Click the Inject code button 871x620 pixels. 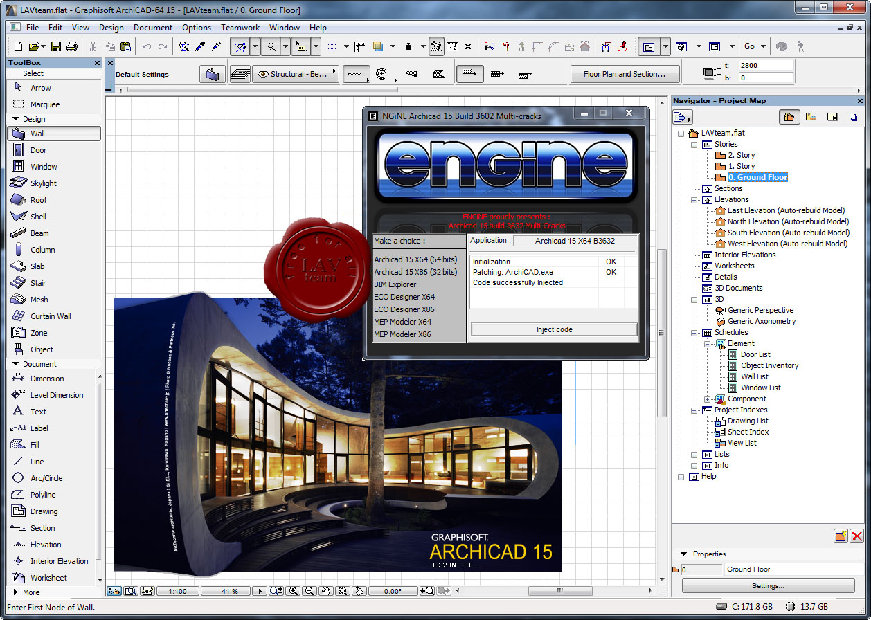point(554,329)
